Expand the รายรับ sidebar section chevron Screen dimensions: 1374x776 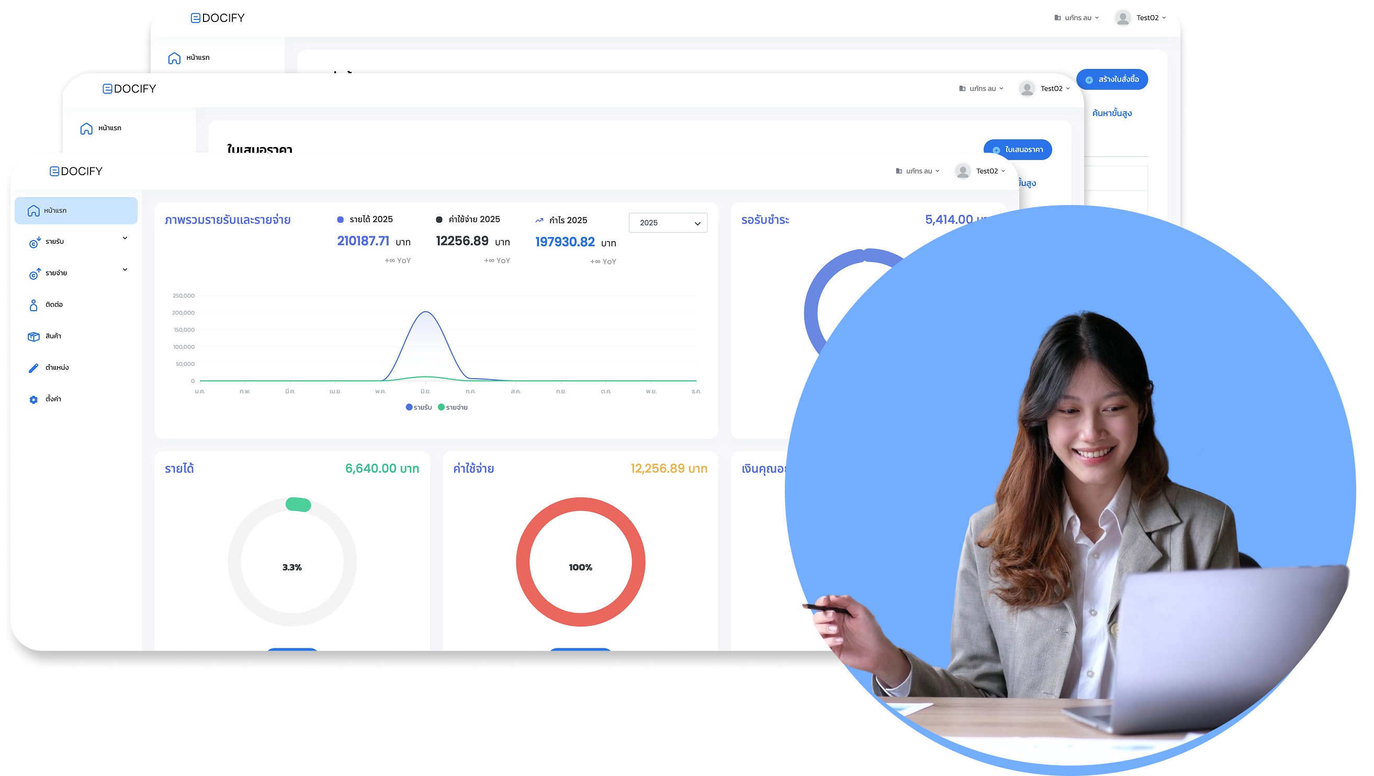pos(125,238)
